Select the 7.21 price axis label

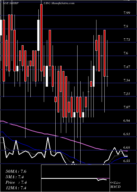[x=127, y=94]
